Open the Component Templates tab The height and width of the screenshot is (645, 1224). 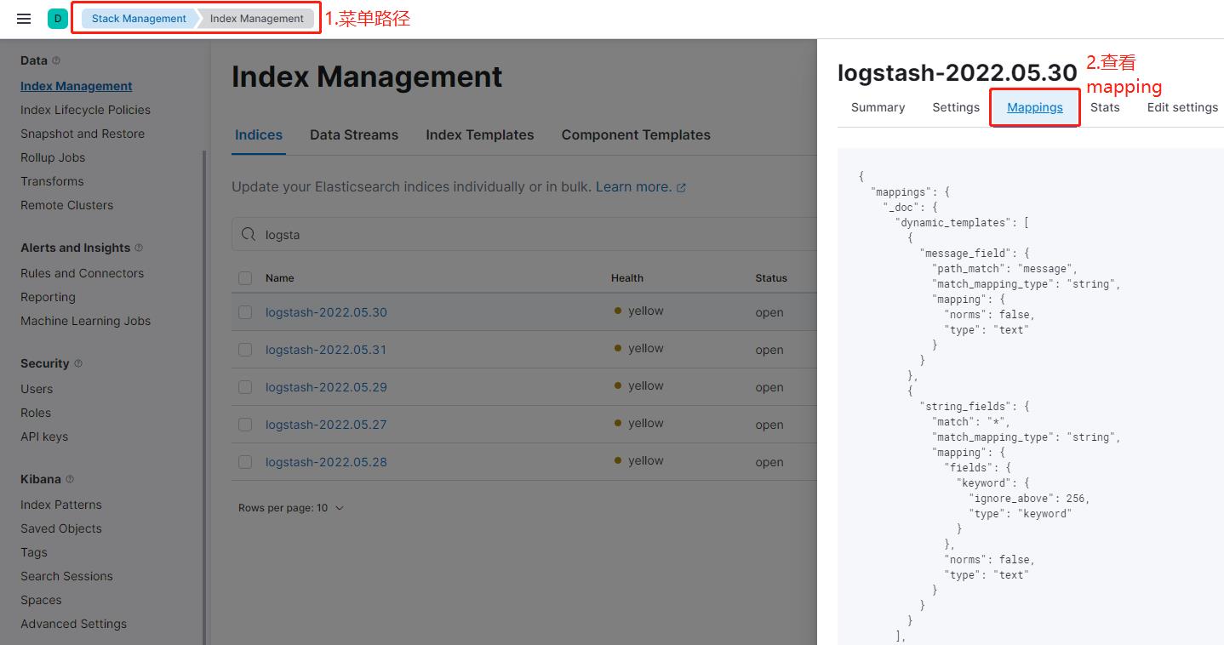[x=636, y=135]
